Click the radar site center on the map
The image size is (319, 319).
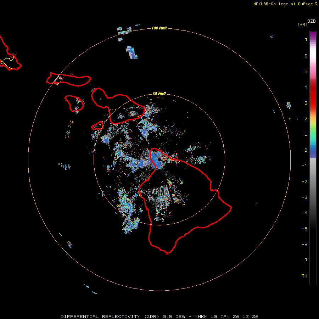(159, 159)
